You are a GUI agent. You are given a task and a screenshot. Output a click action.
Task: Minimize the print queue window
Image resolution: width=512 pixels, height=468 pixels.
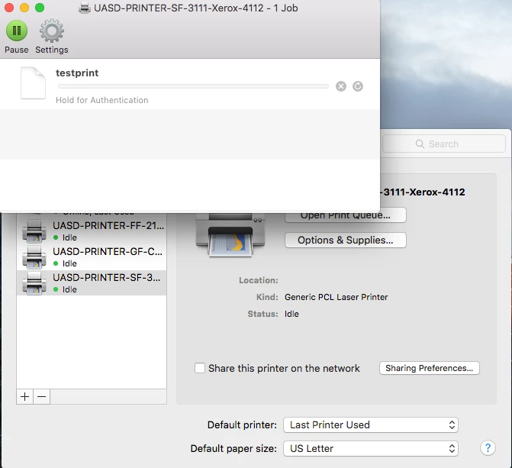(24, 8)
